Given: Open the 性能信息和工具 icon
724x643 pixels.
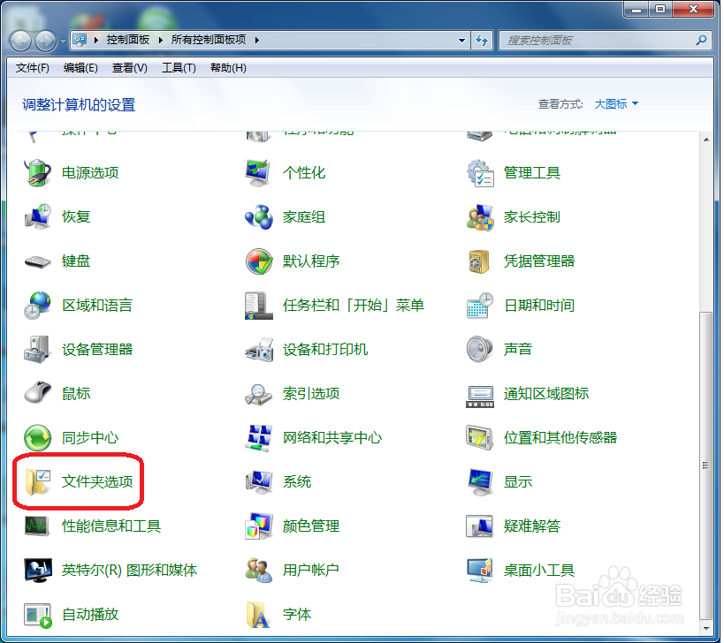Looking at the screenshot, I should pyautogui.click(x=37, y=526).
